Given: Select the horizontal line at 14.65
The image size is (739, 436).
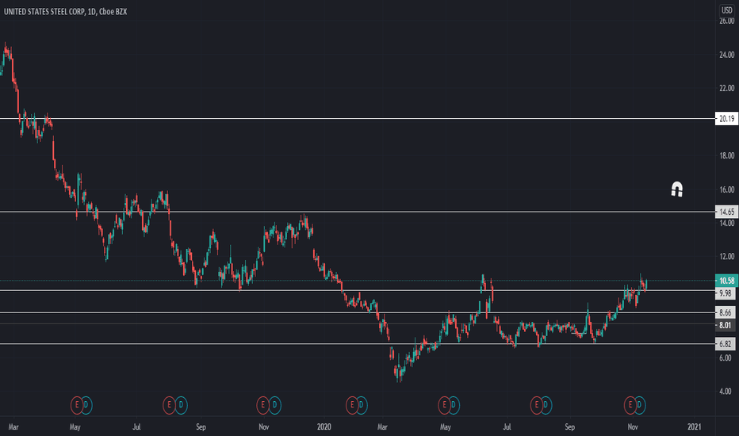Looking at the screenshot, I should [x=358, y=212].
